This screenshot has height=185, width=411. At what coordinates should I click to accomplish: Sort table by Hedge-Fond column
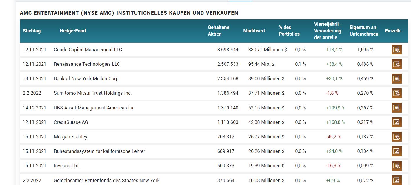point(73,31)
